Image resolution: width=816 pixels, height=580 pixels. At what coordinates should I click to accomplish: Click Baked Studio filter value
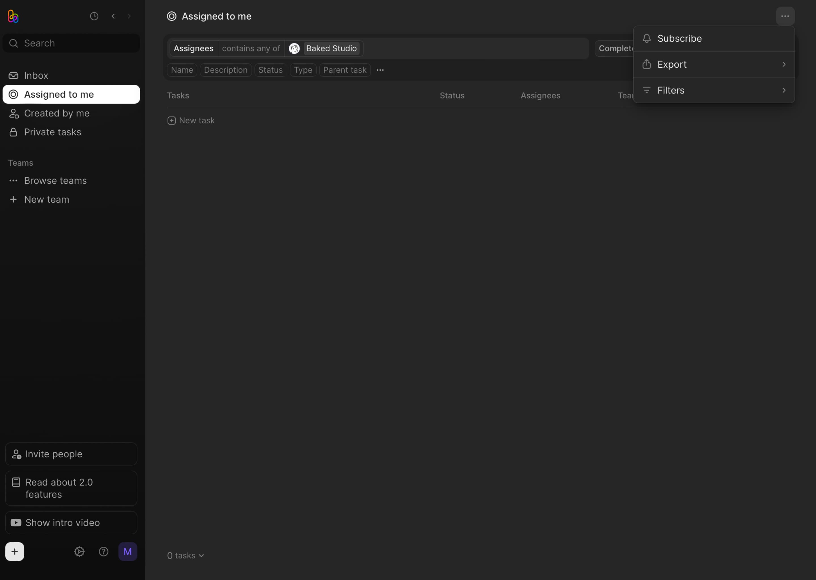(x=331, y=49)
